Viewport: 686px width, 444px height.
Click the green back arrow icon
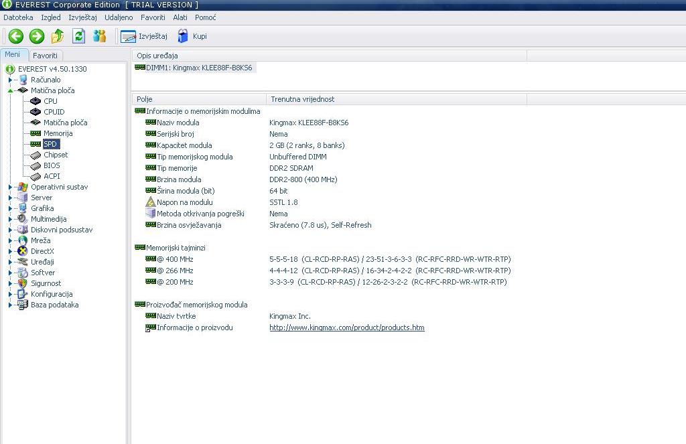(15, 36)
